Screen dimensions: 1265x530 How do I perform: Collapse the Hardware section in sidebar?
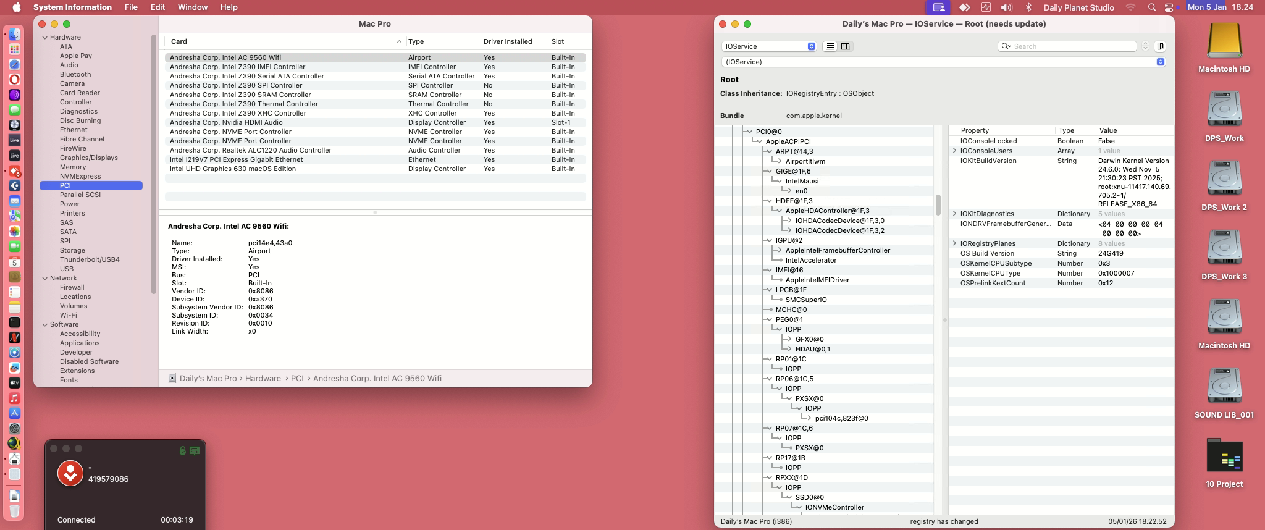click(45, 37)
